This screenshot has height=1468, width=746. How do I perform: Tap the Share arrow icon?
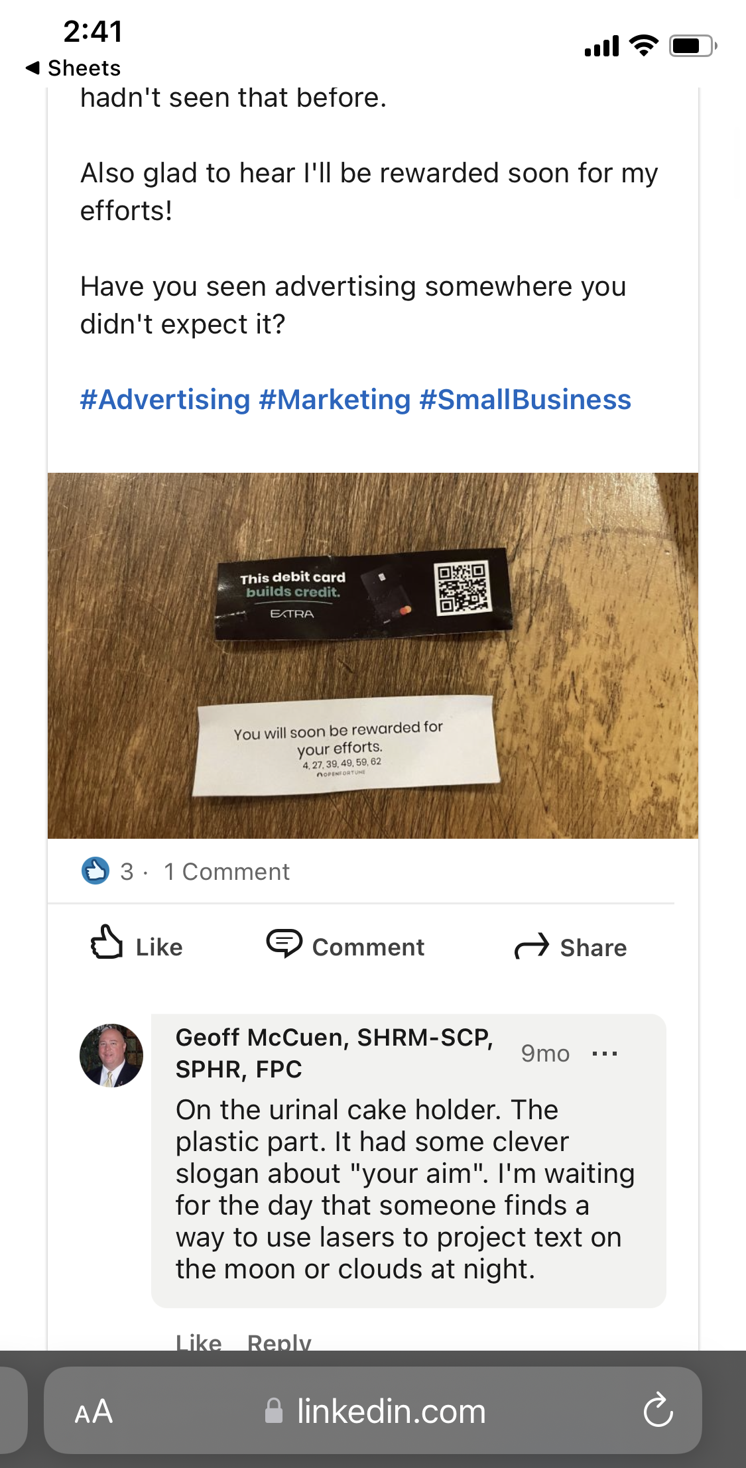[x=532, y=946]
